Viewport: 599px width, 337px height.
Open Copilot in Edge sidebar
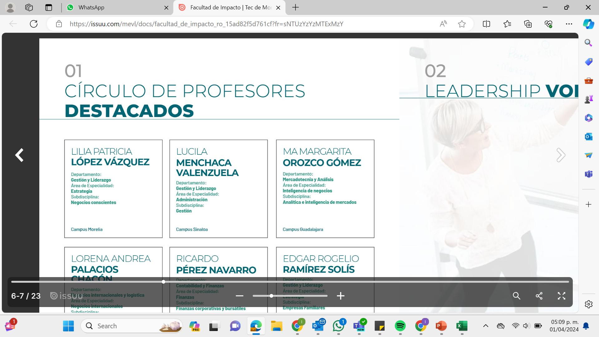point(589,24)
